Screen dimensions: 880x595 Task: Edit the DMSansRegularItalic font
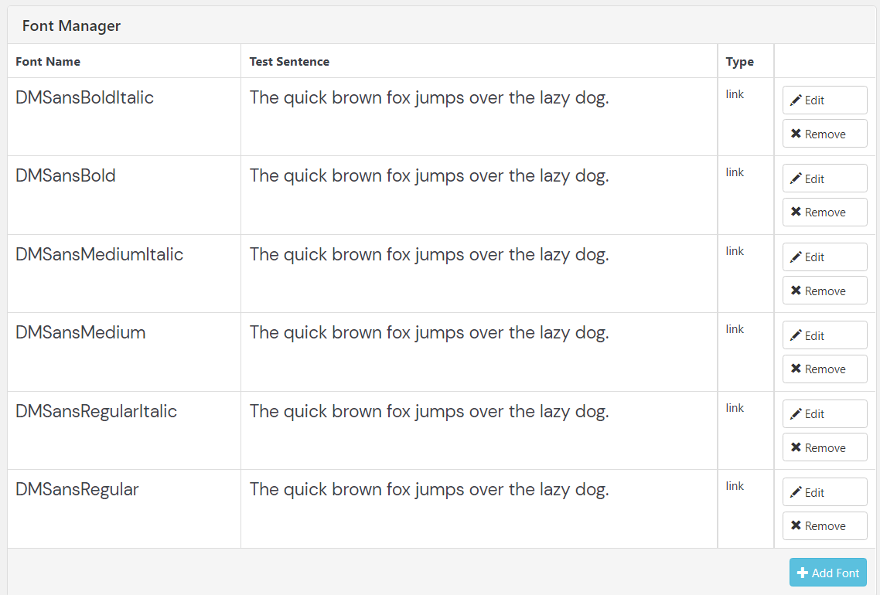(x=824, y=414)
